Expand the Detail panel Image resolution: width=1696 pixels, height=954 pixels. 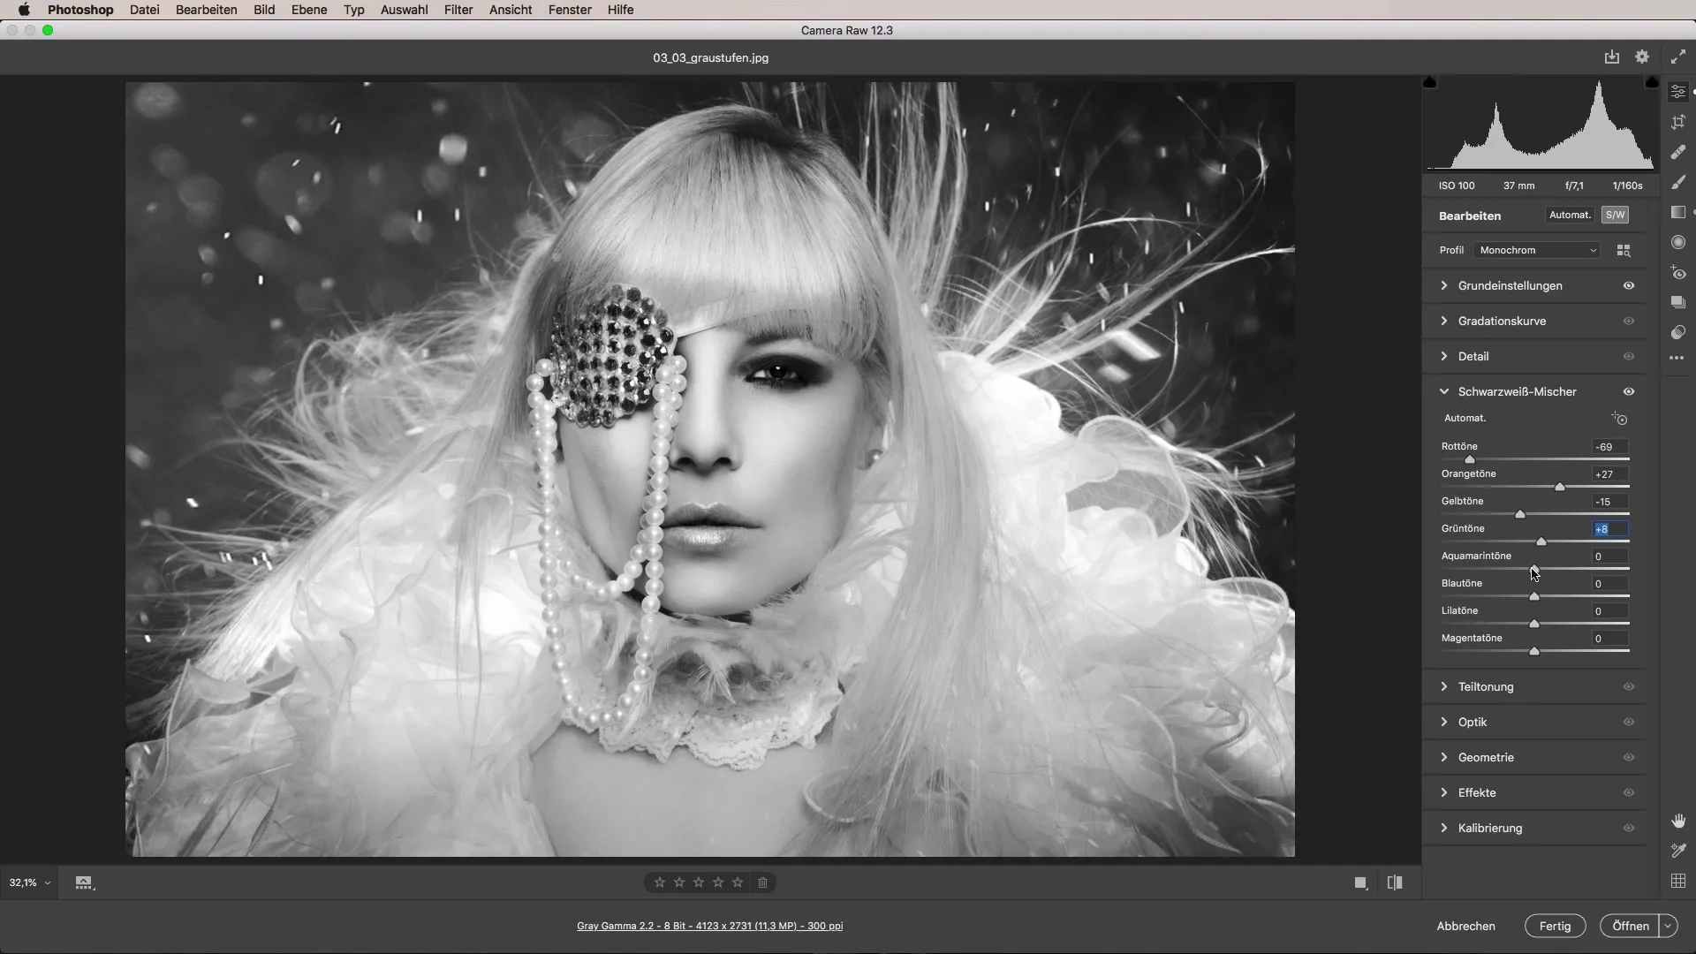pos(1444,356)
